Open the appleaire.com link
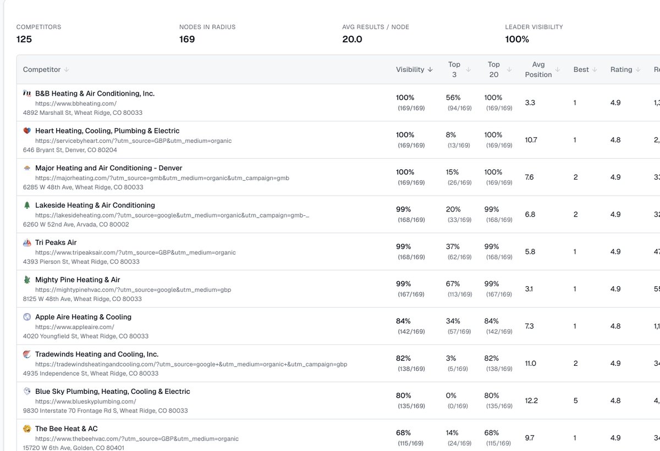The width and height of the screenshot is (660, 451). pyautogui.click(x=75, y=327)
